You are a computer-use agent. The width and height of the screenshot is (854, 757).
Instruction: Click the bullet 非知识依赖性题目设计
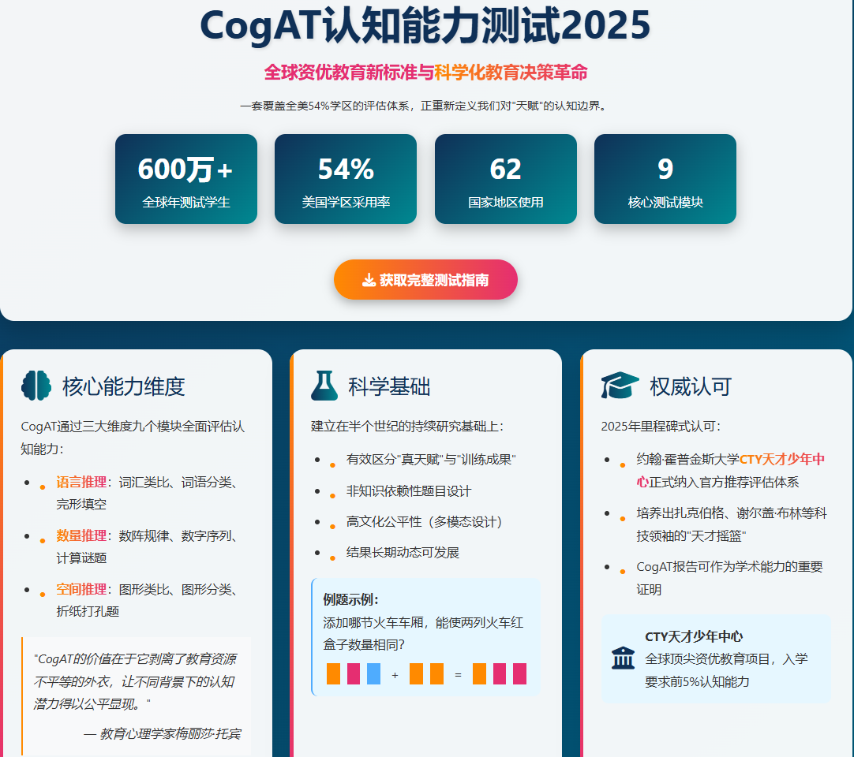click(409, 491)
